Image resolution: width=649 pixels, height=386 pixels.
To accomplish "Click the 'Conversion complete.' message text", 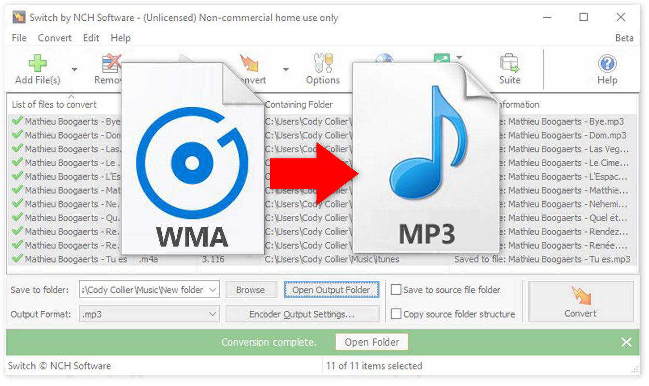I will click(x=269, y=342).
